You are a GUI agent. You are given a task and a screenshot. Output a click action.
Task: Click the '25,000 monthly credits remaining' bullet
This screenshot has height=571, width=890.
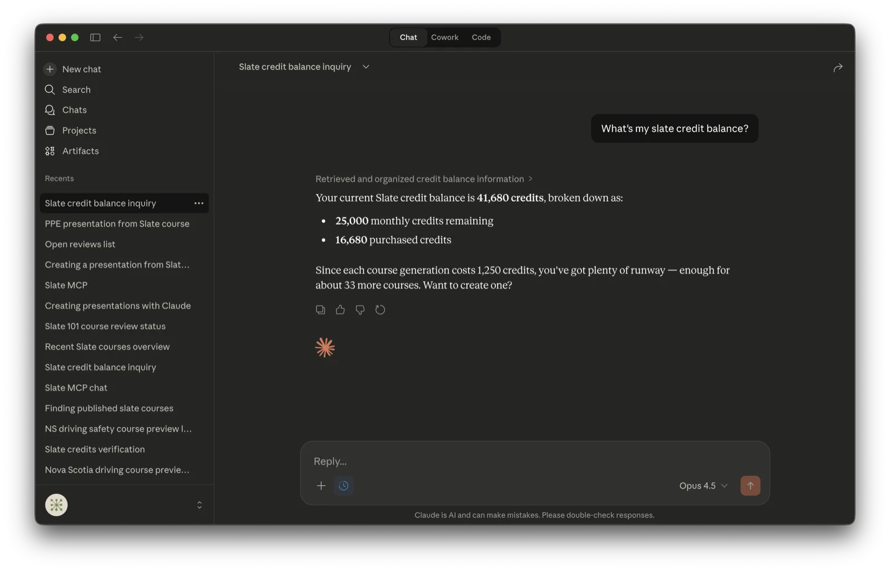414,221
